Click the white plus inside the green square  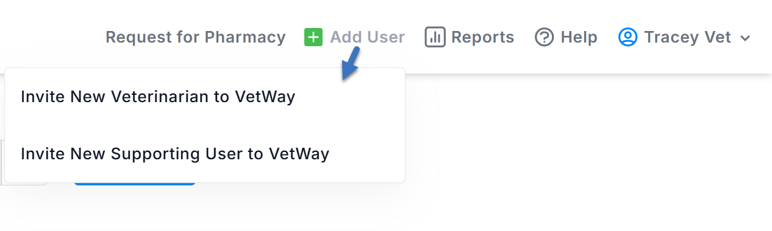[313, 37]
